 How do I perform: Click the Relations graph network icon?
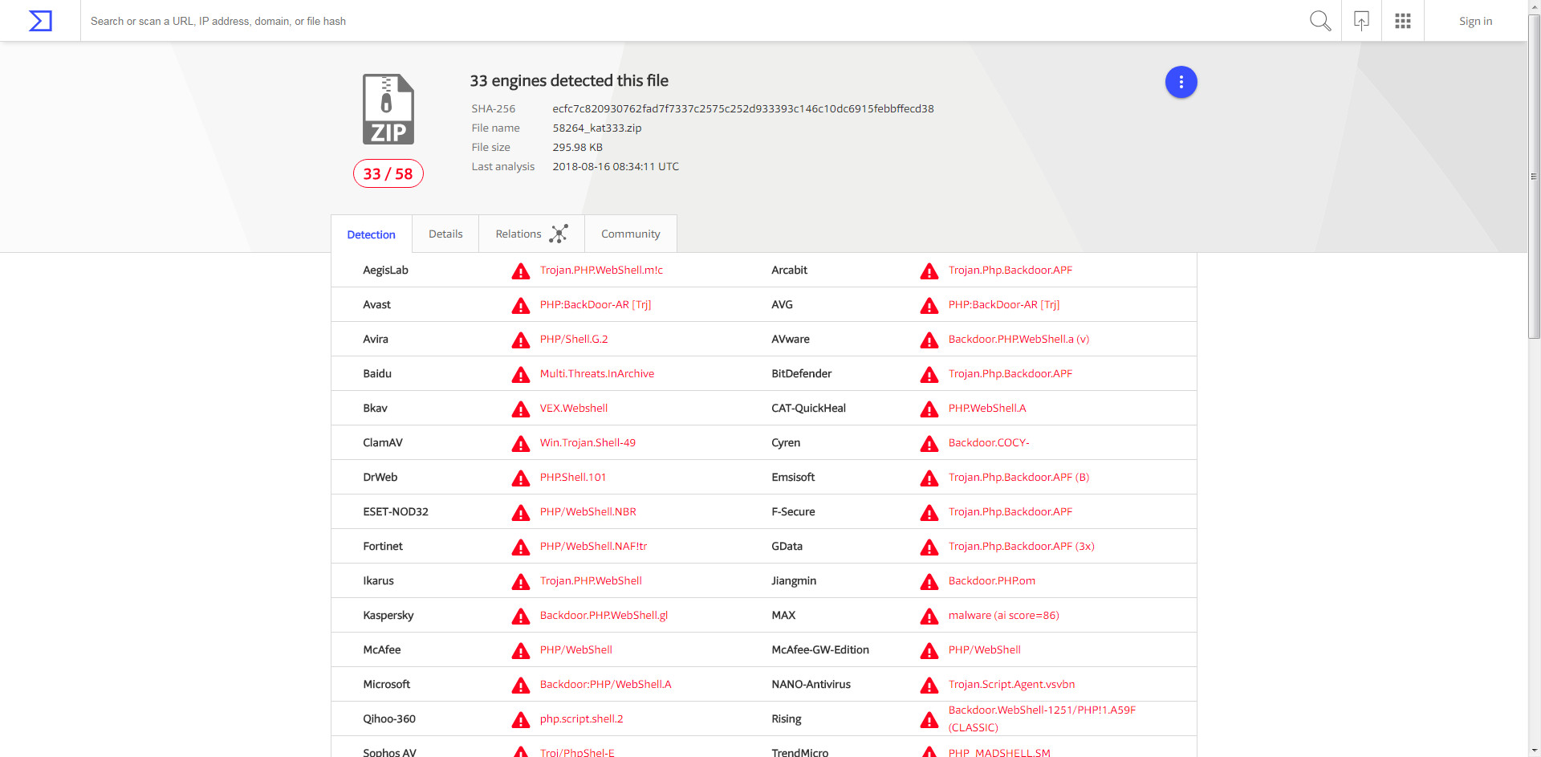point(559,234)
